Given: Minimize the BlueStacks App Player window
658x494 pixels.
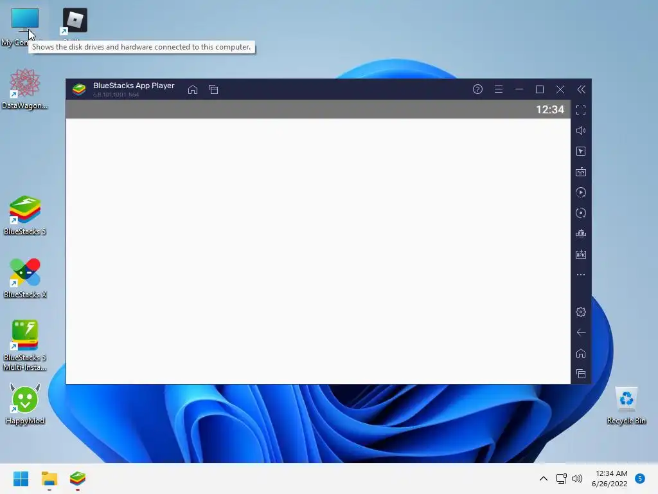Looking at the screenshot, I should 519,89.
